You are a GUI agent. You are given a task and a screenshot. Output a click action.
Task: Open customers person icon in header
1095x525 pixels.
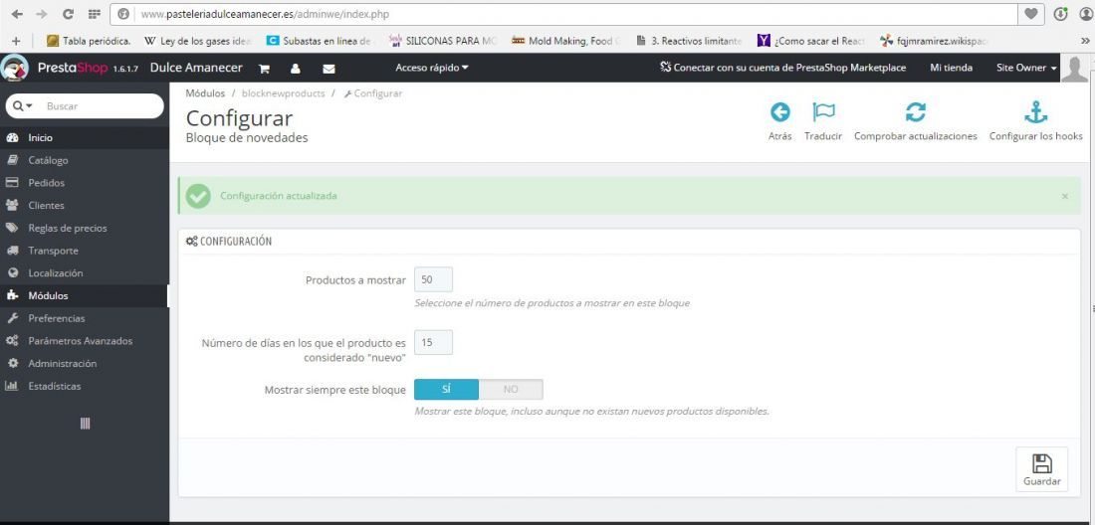click(x=296, y=69)
